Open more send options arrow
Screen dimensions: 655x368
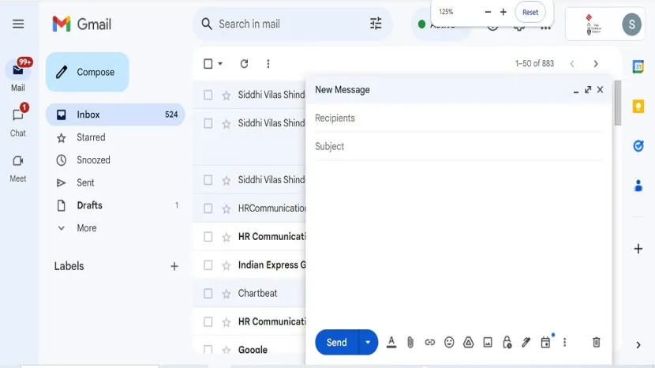(368, 342)
